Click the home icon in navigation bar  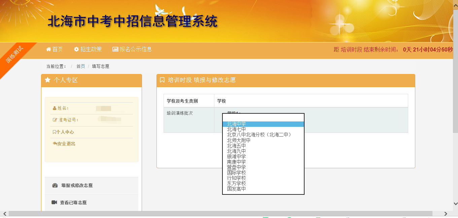[x=48, y=49]
